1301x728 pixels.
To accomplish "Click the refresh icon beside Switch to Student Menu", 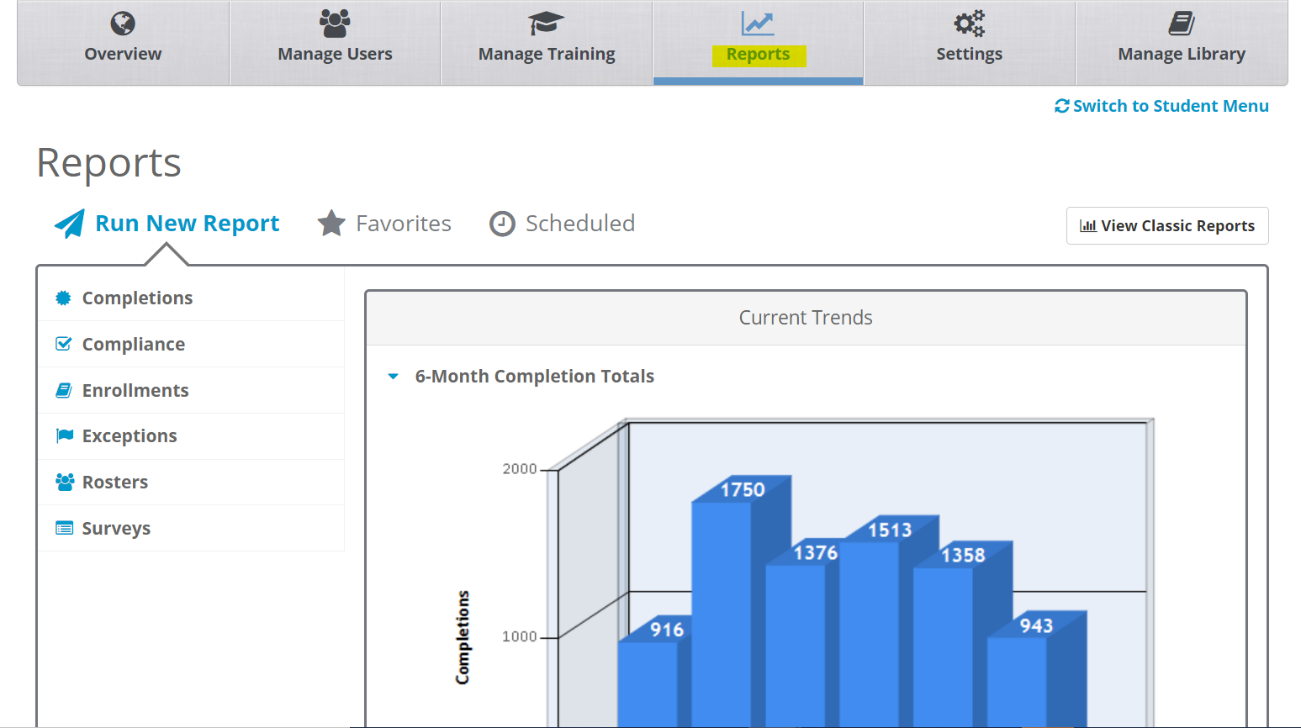I will point(1062,106).
